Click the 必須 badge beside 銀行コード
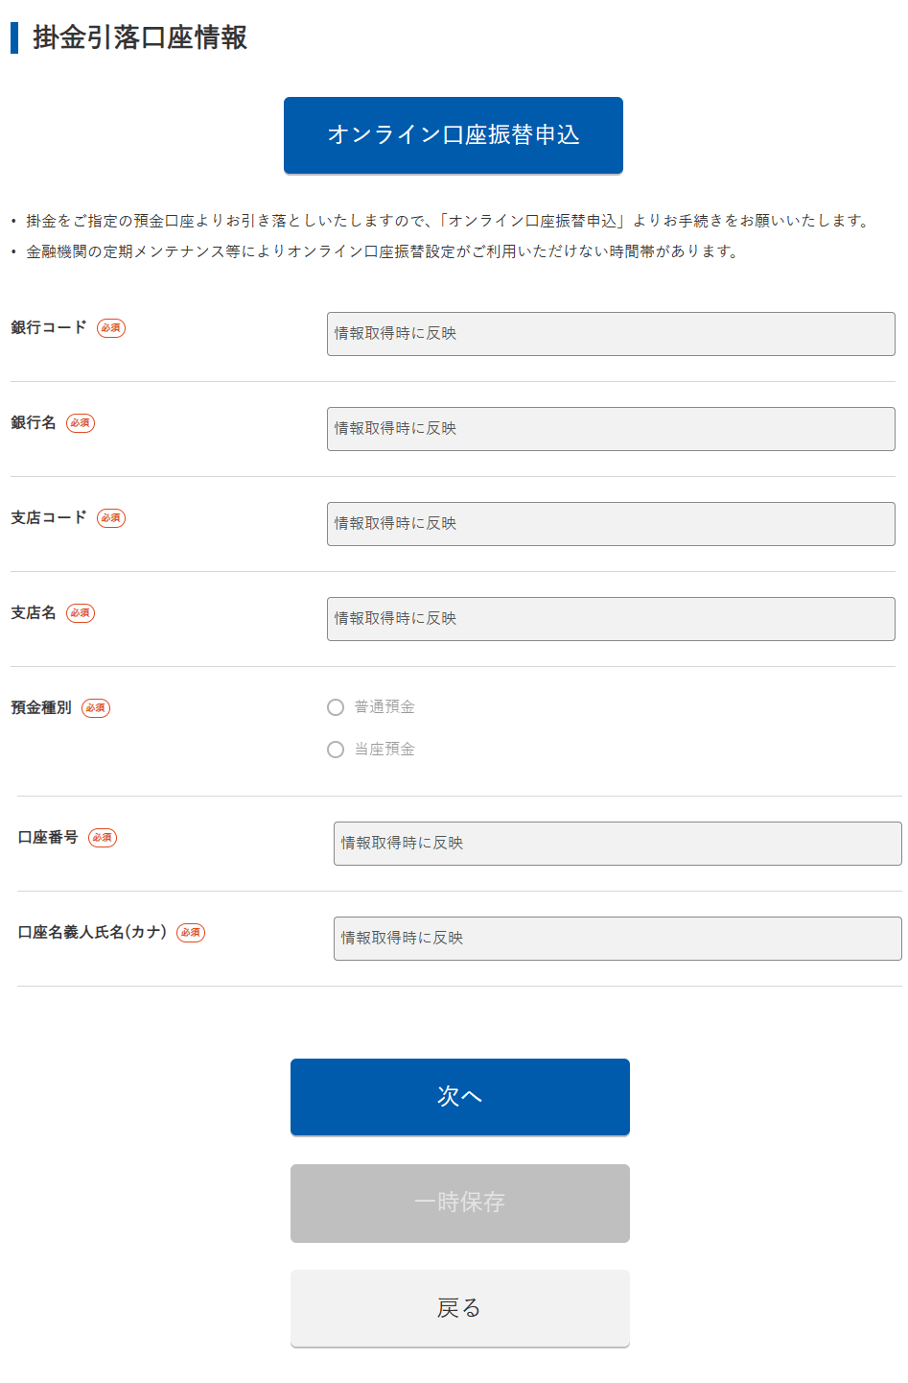 point(111,328)
